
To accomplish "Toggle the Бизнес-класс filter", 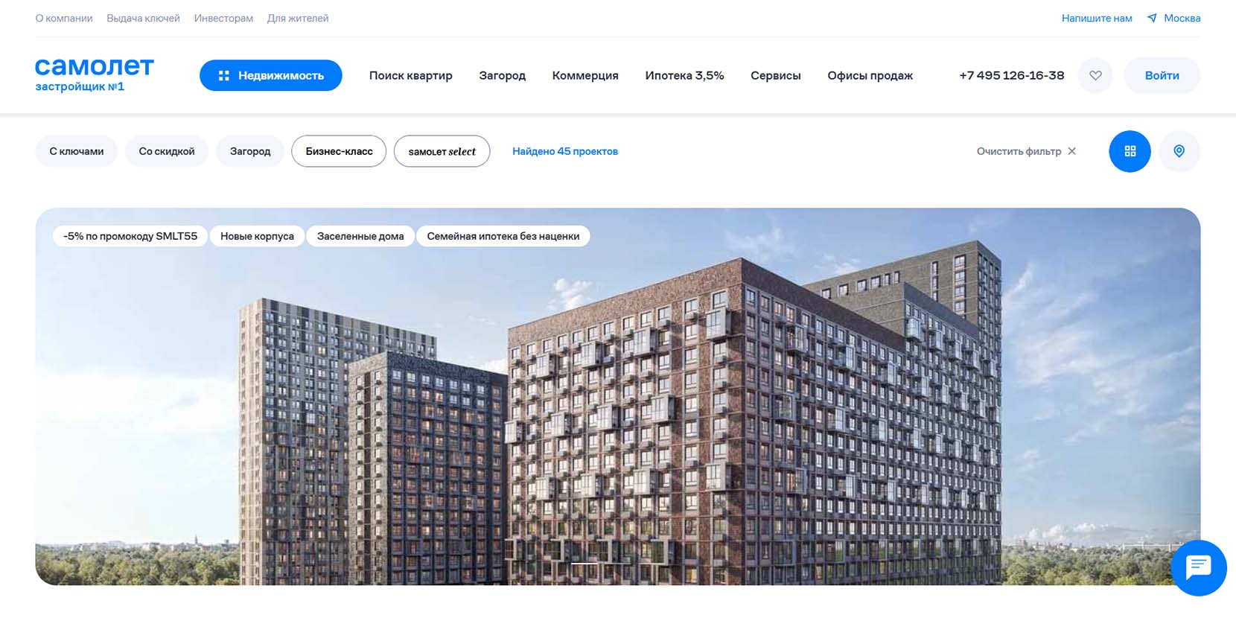I will 339,151.
